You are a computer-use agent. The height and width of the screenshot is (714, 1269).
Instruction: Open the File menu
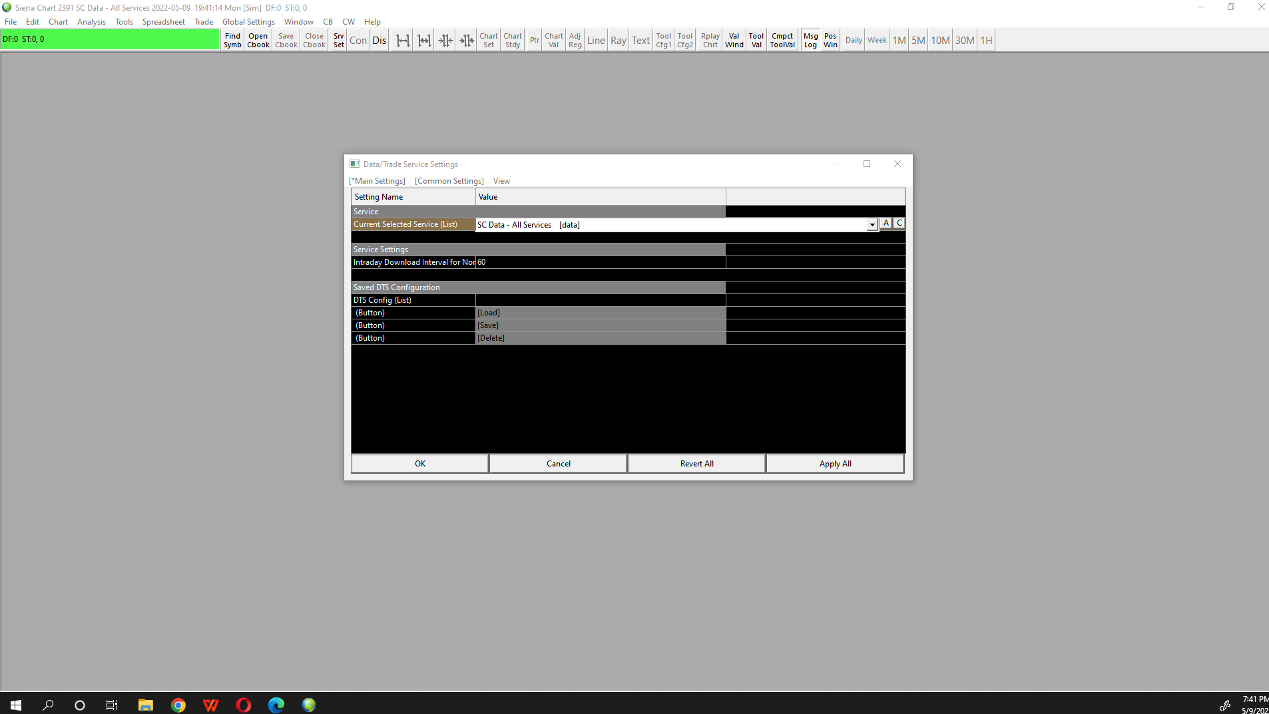point(11,22)
